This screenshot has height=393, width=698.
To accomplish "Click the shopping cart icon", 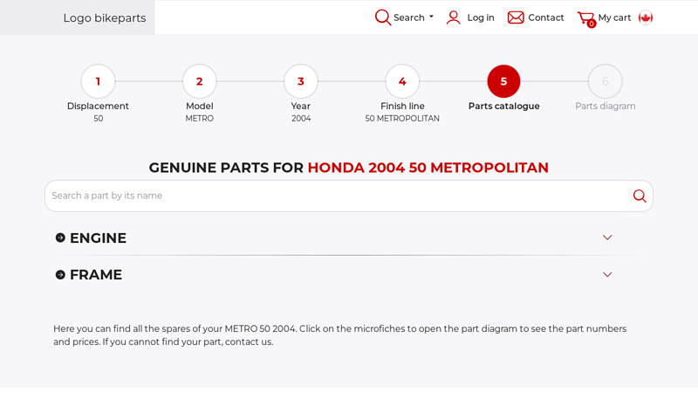I will click(x=586, y=18).
